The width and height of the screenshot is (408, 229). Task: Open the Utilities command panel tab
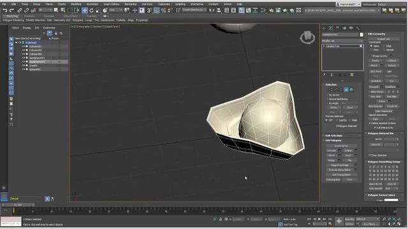coord(358,28)
